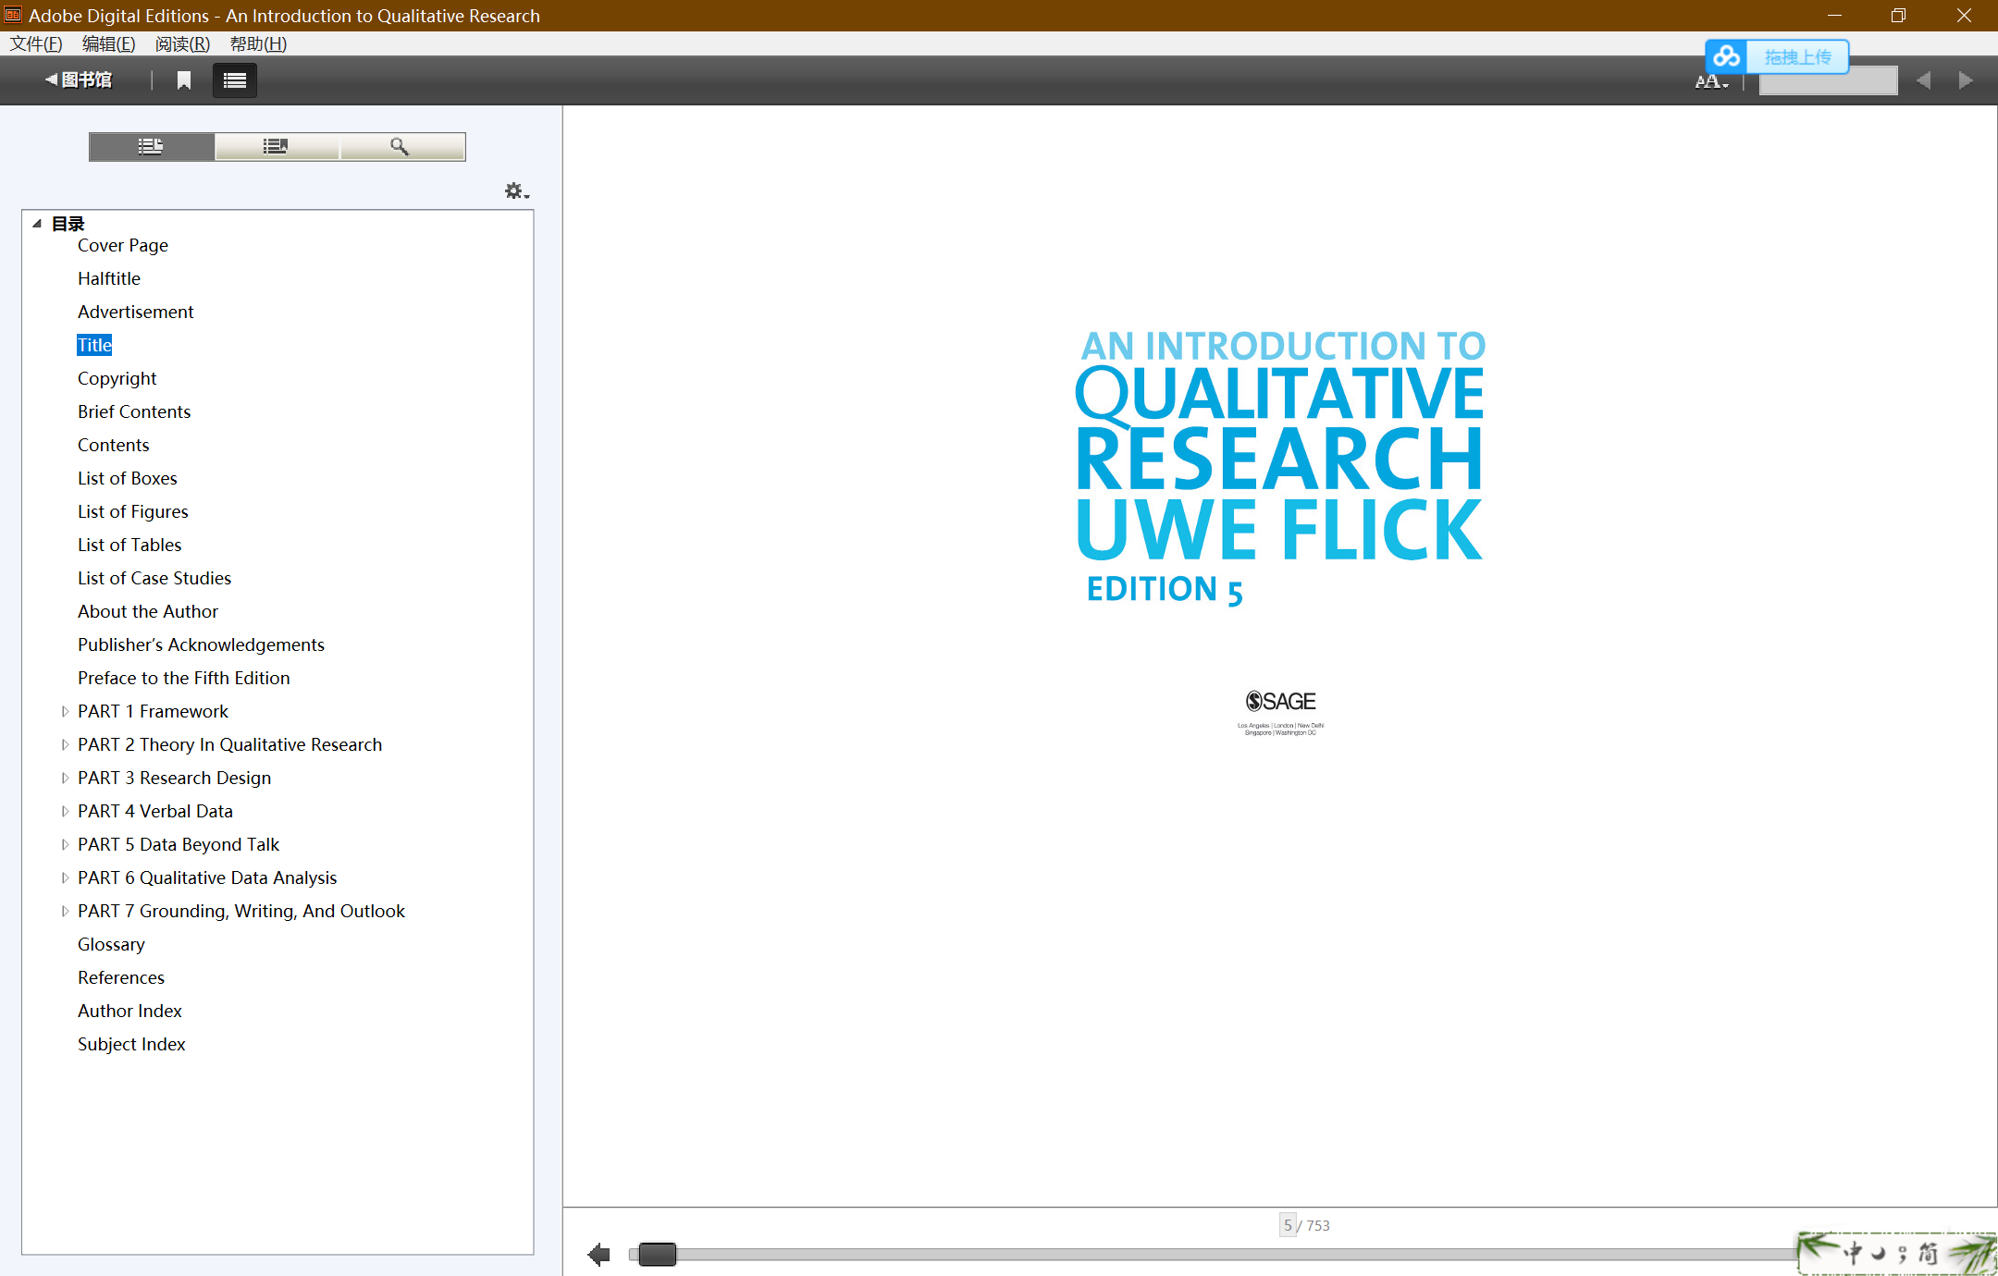
Task: Open the Advertisement entry
Action: pyautogui.click(x=136, y=312)
